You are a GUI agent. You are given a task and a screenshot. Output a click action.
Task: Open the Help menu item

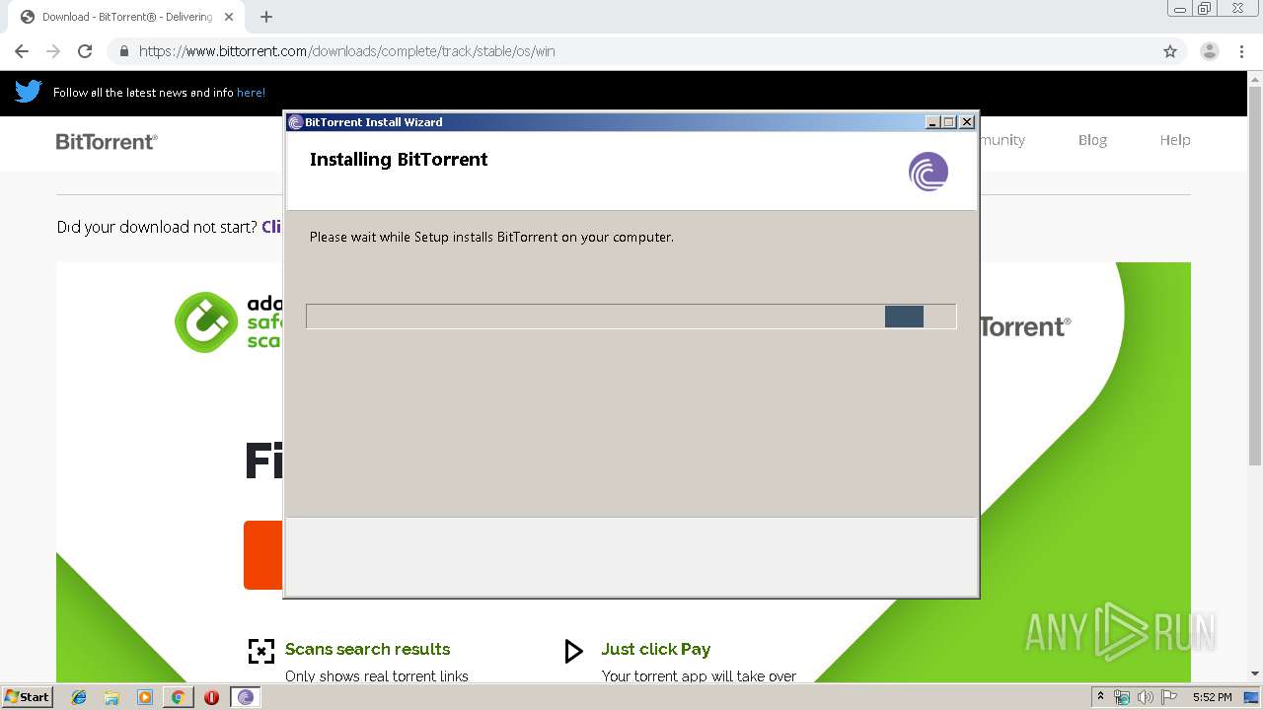tap(1175, 140)
